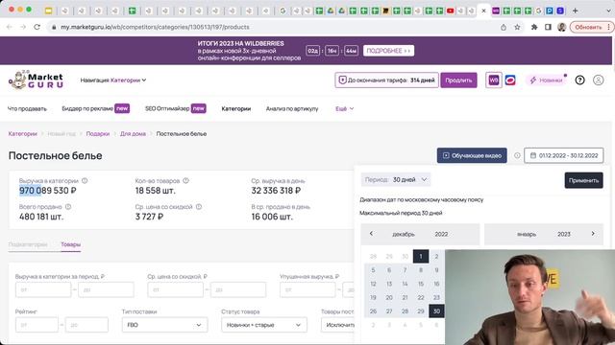615x345 pixels.
Task: Click До окончания тарифа 314 дней box
Action: [x=386, y=80]
